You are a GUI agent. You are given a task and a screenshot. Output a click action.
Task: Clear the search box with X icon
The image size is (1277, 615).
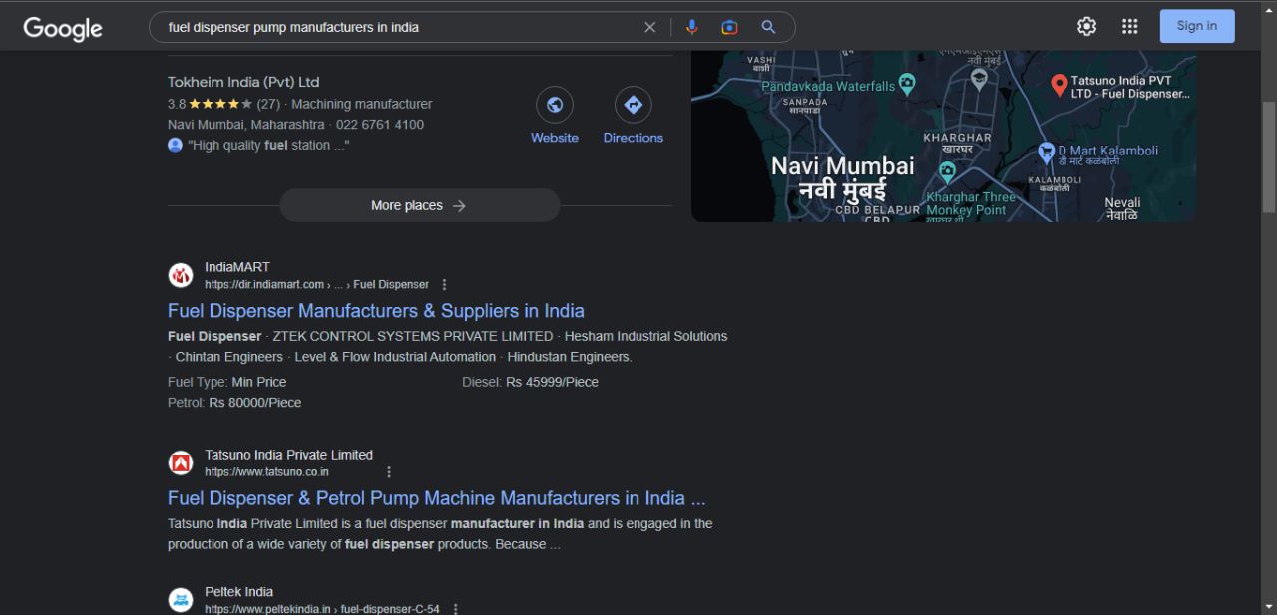650,27
